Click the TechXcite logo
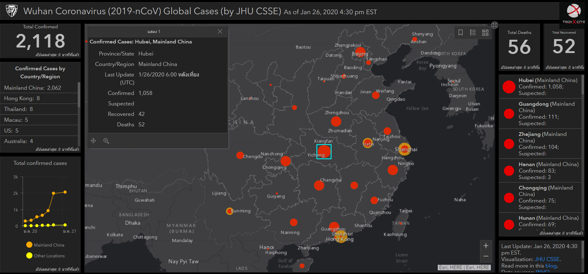Image resolution: width=588 pixels, height=274 pixels. coord(574,14)
